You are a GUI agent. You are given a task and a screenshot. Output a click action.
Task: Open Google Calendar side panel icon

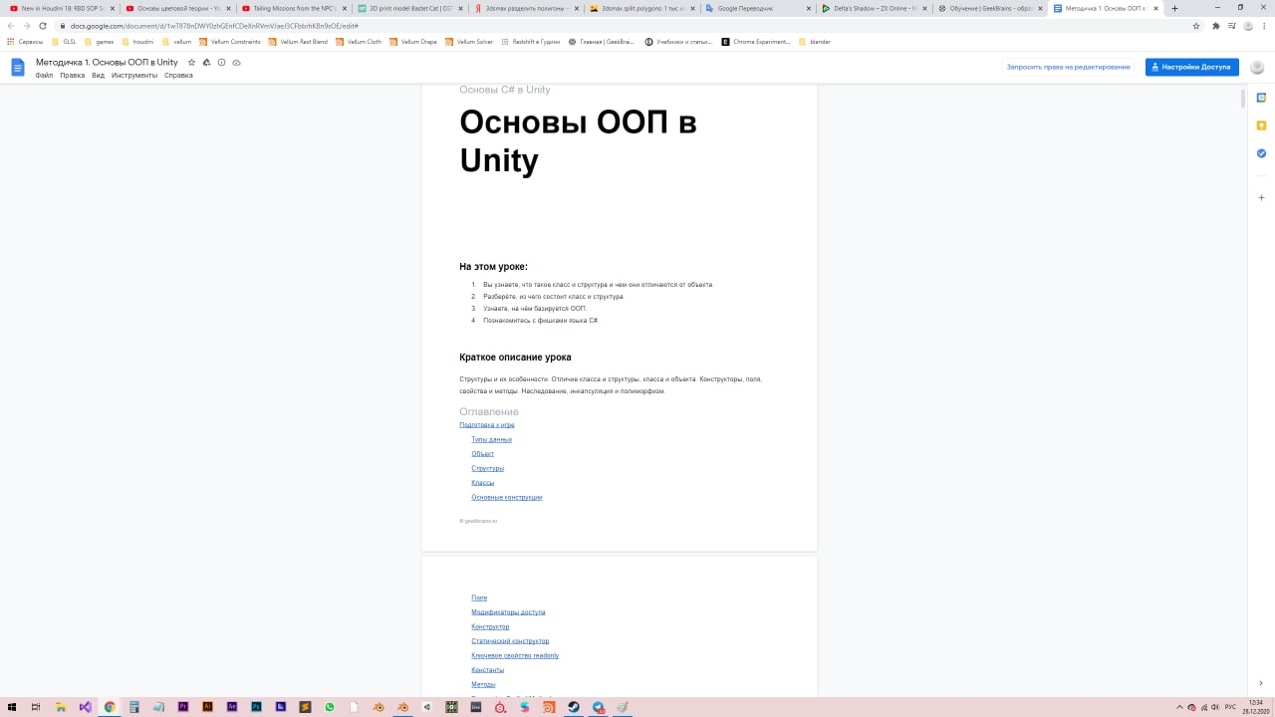[1261, 98]
